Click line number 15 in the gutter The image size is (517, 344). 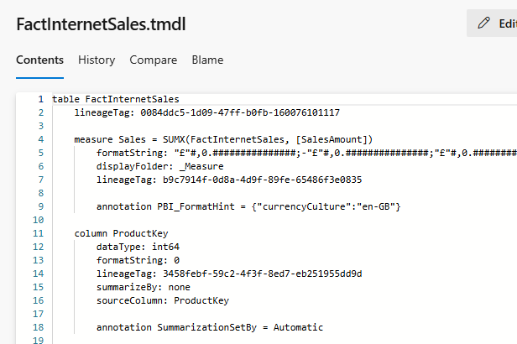tap(39, 287)
